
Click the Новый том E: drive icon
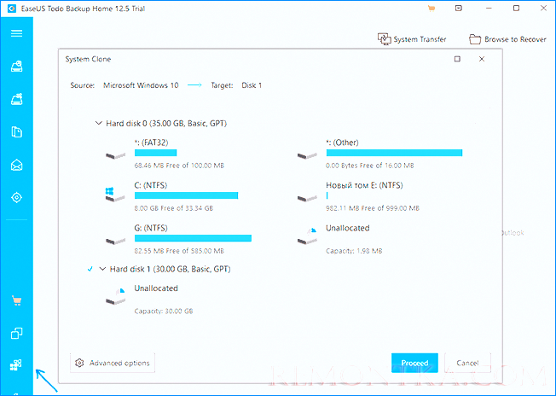click(307, 198)
